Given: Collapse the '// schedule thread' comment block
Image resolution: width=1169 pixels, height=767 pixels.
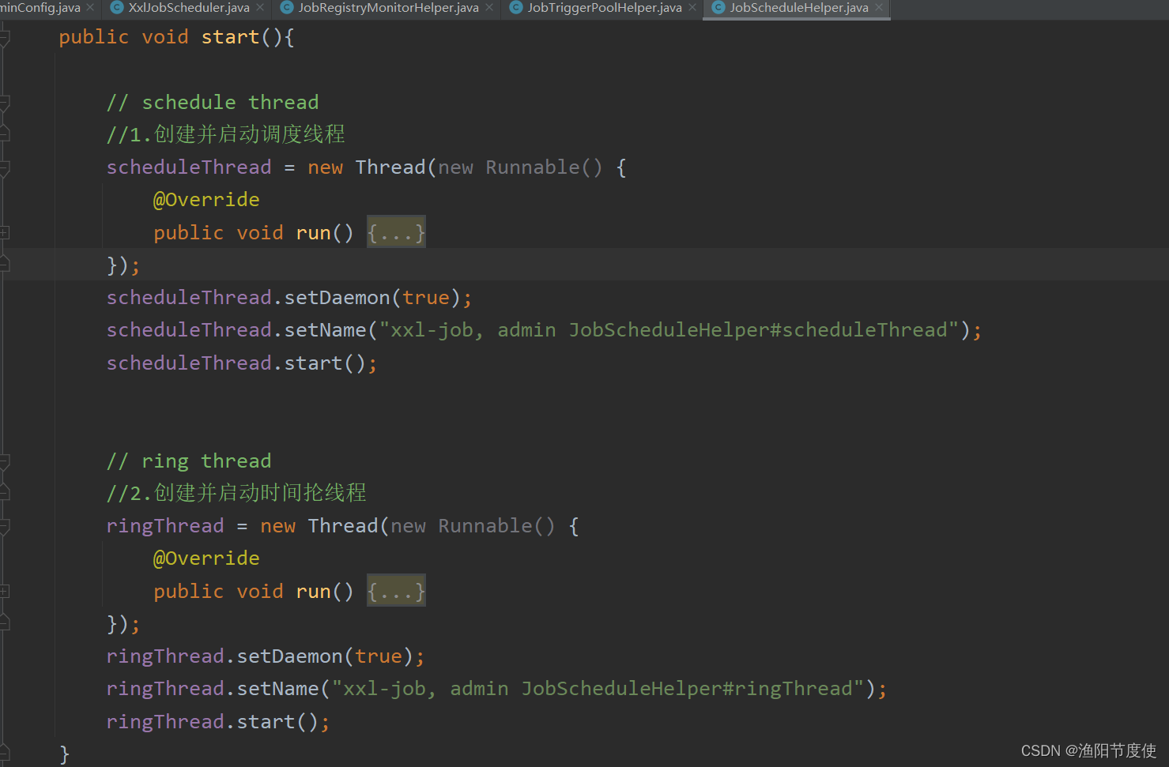Looking at the screenshot, I should coord(5,102).
